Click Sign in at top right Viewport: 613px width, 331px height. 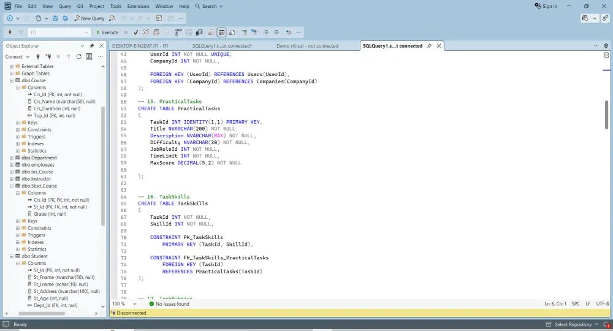pyautogui.click(x=546, y=6)
